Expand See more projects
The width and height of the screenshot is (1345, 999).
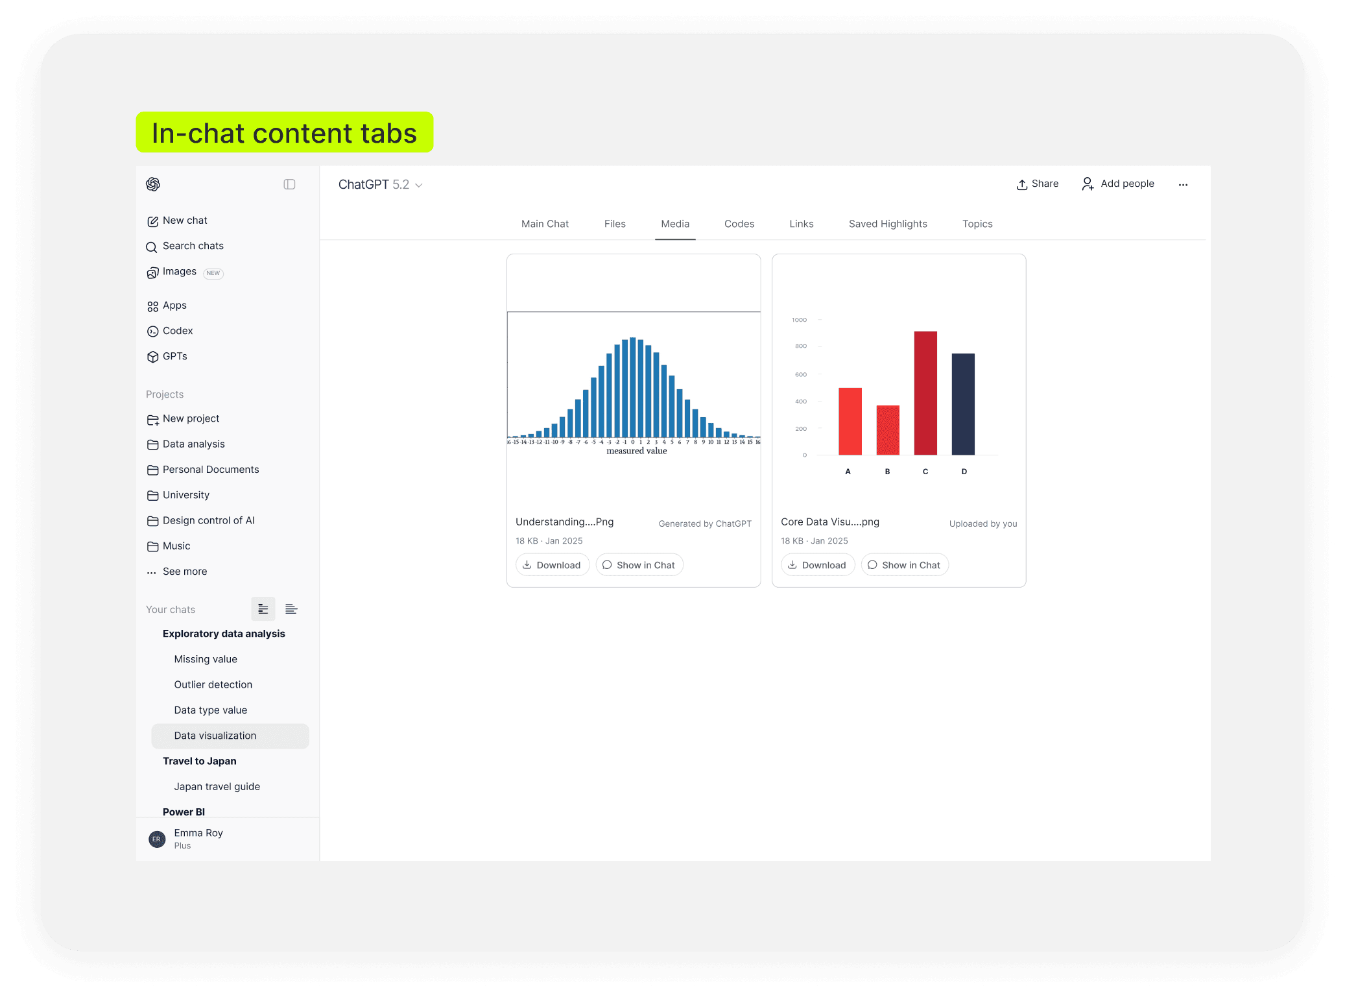184,572
